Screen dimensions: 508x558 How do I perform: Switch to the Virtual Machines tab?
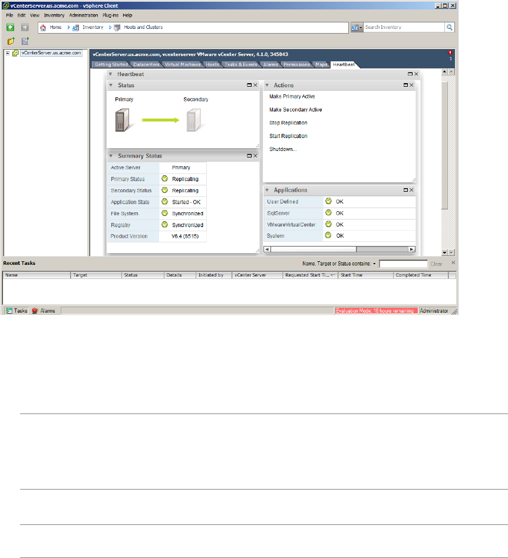(x=183, y=65)
